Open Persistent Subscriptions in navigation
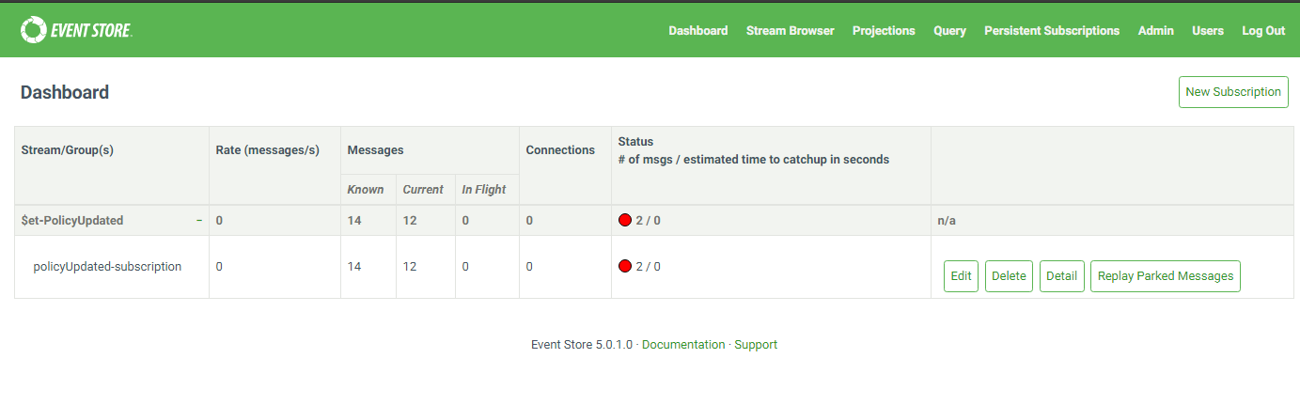Viewport: 1300px width, 405px height. tap(1052, 31)
